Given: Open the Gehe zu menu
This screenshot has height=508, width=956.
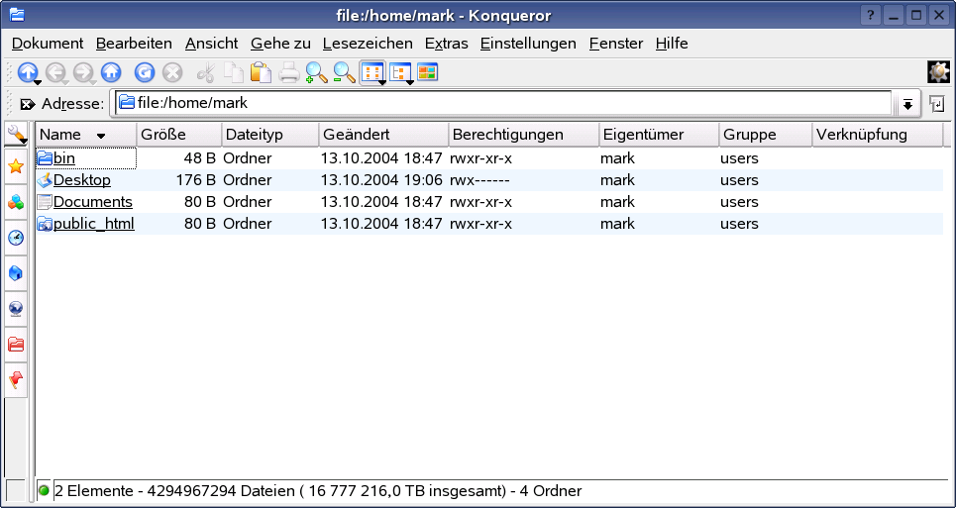Looking at the screenshot, I should click(280, 44).
